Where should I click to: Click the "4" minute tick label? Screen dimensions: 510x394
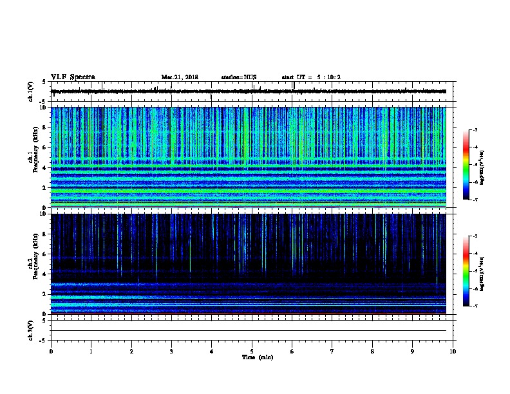212,352
